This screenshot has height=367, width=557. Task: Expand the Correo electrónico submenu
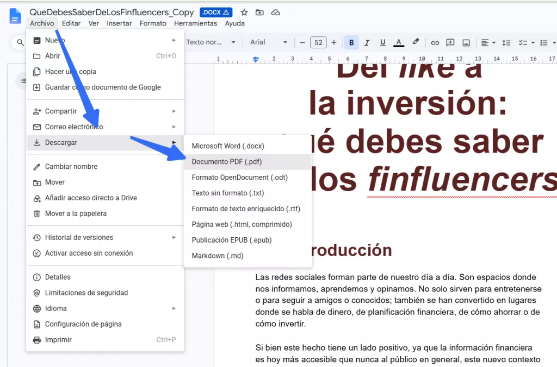[105, 127]
